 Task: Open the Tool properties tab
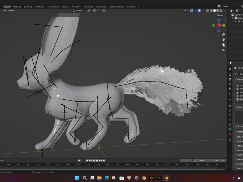click(x=230, y=69)
